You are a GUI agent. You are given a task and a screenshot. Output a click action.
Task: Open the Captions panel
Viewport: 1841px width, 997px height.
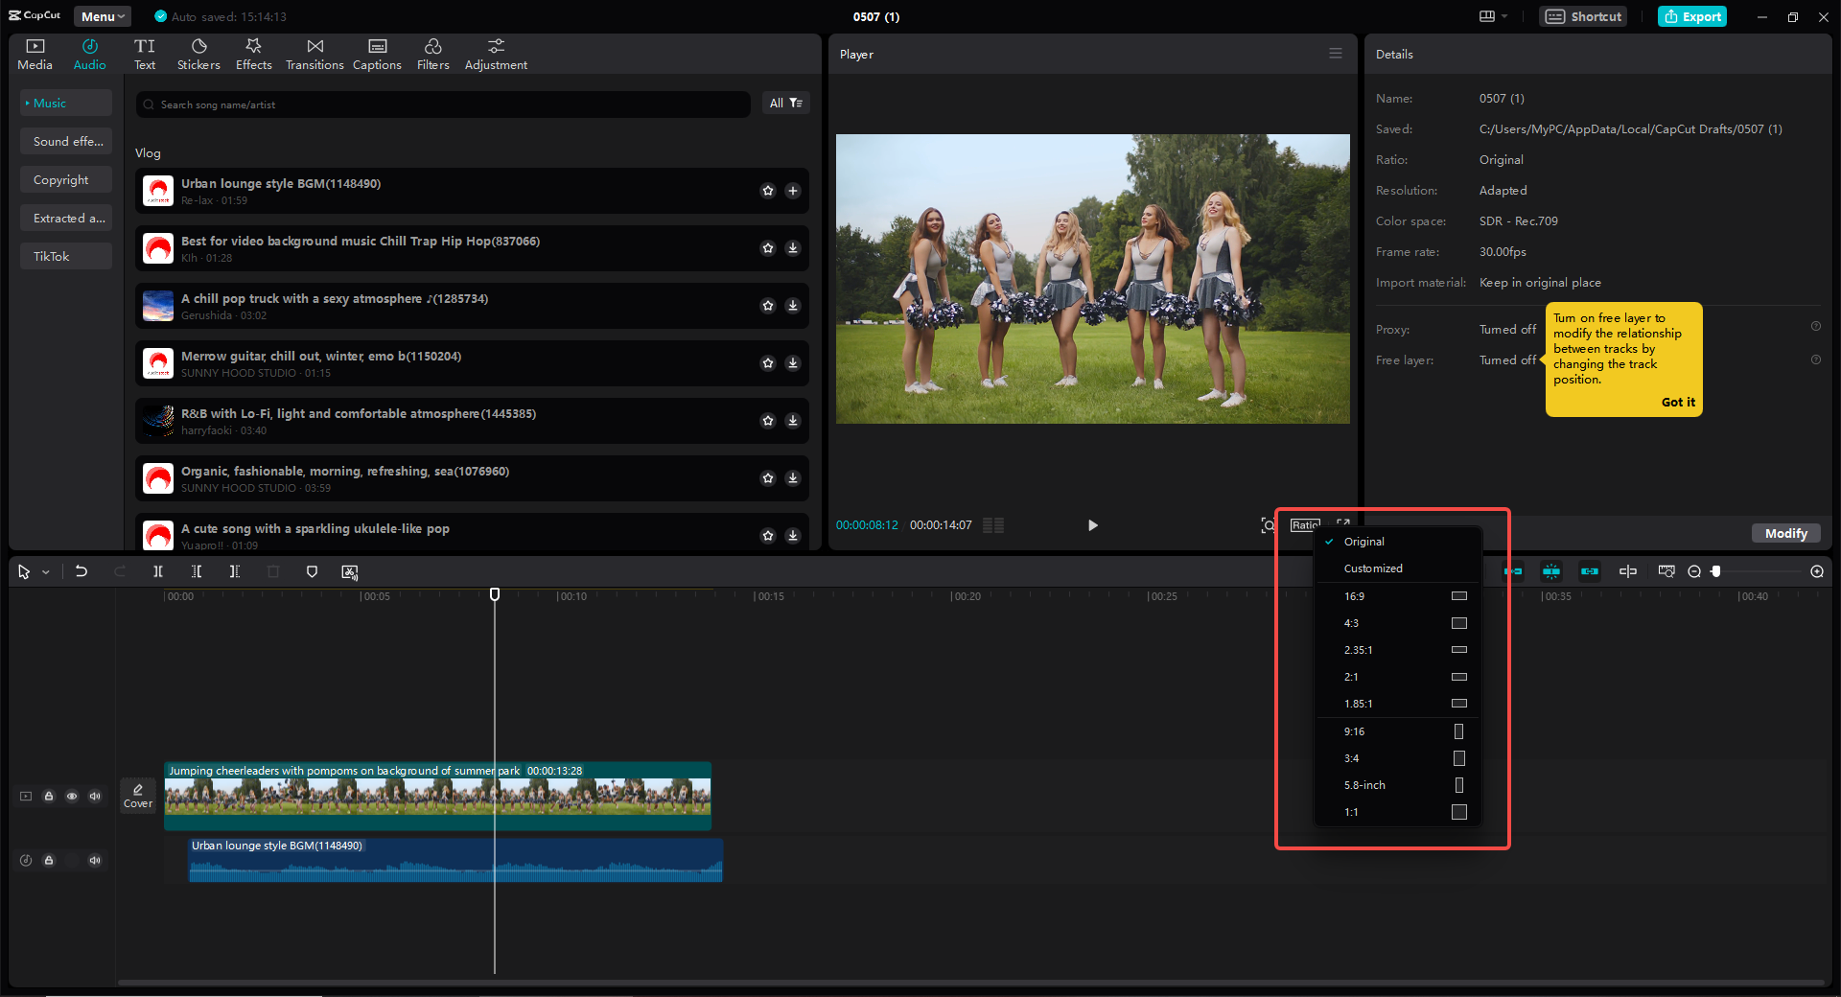[x=377, y=53]
